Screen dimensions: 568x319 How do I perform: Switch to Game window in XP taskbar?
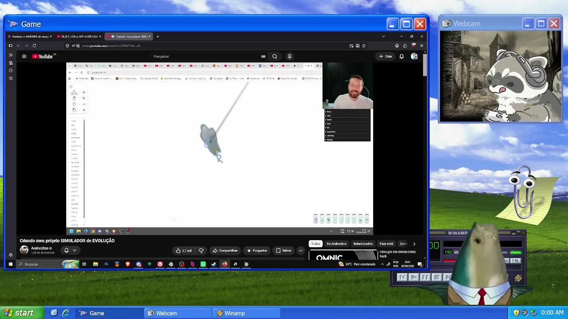(x=110, y=313)
